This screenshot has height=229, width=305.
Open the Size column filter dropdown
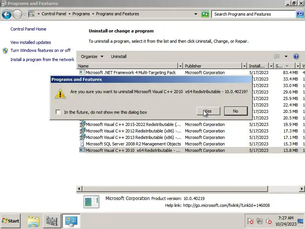[298, 66]
